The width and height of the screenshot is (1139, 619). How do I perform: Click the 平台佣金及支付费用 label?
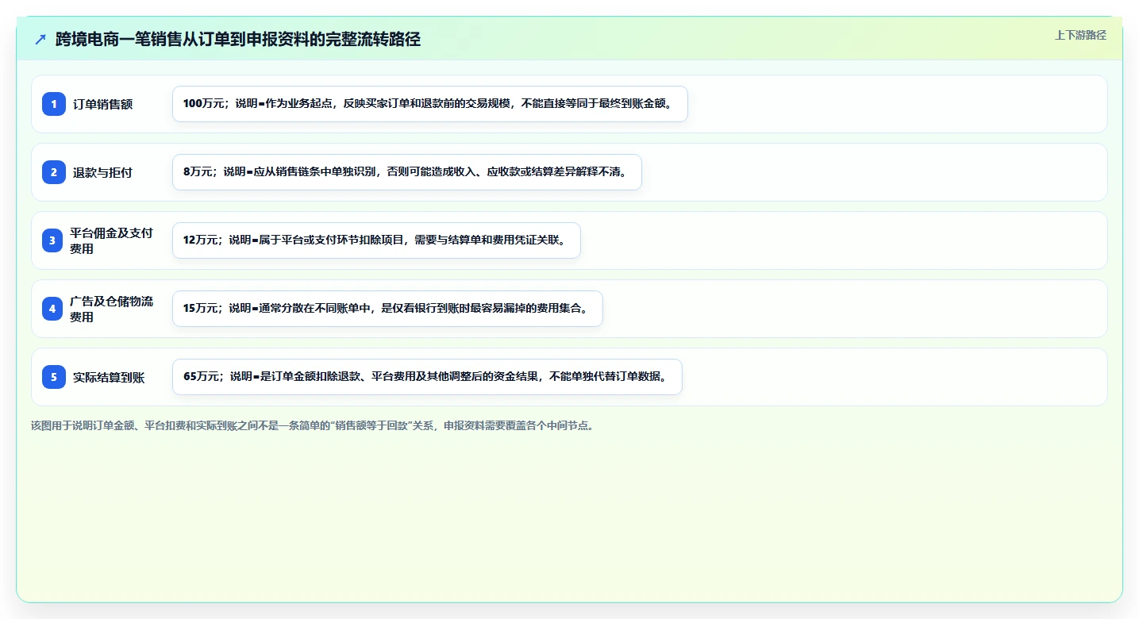[112, 240]
